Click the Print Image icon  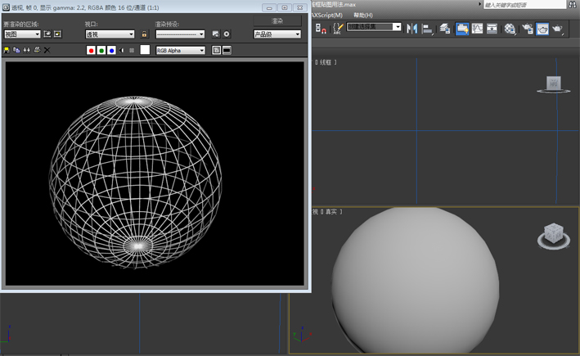click(x=37, y=51)
